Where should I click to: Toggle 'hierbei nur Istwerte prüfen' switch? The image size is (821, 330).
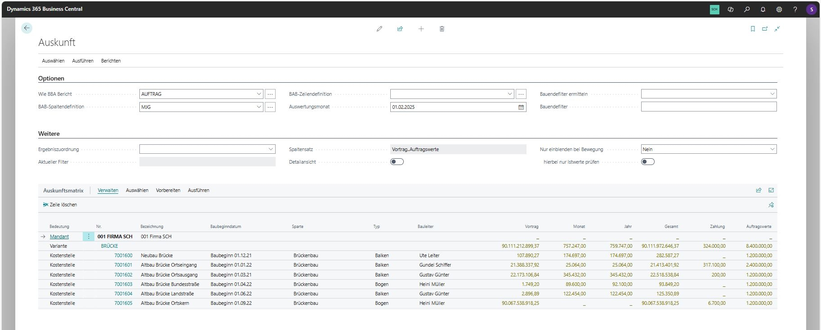[x=647, y=162]
